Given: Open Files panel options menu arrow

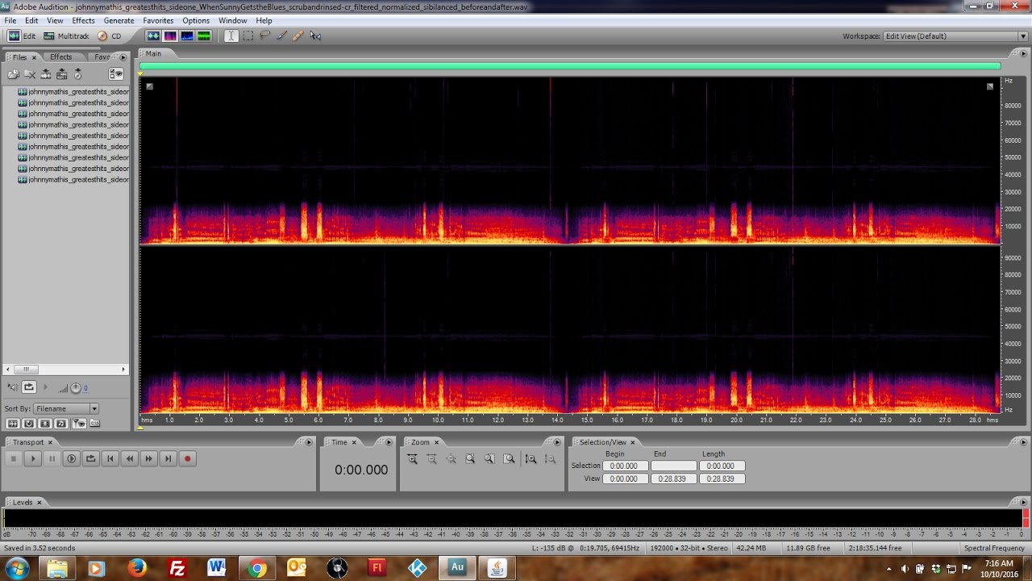Looking at the screenshot, I should coord(123,57).
